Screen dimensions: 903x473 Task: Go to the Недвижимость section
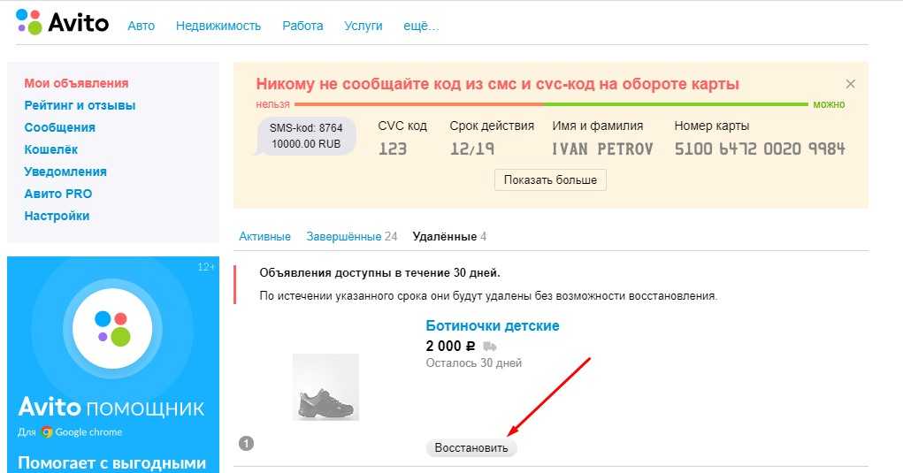pos(218,26)
